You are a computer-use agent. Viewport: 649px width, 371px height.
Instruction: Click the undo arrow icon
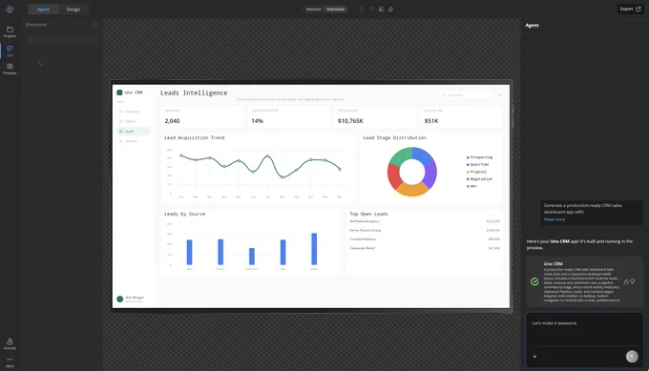click(x=362, y=10)
